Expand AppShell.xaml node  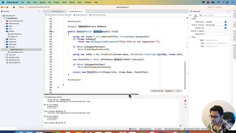5,57
